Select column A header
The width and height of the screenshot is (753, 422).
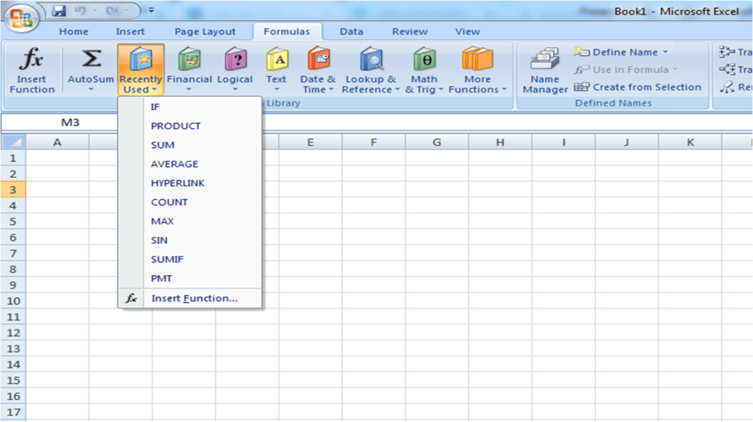tap(57, 142)
